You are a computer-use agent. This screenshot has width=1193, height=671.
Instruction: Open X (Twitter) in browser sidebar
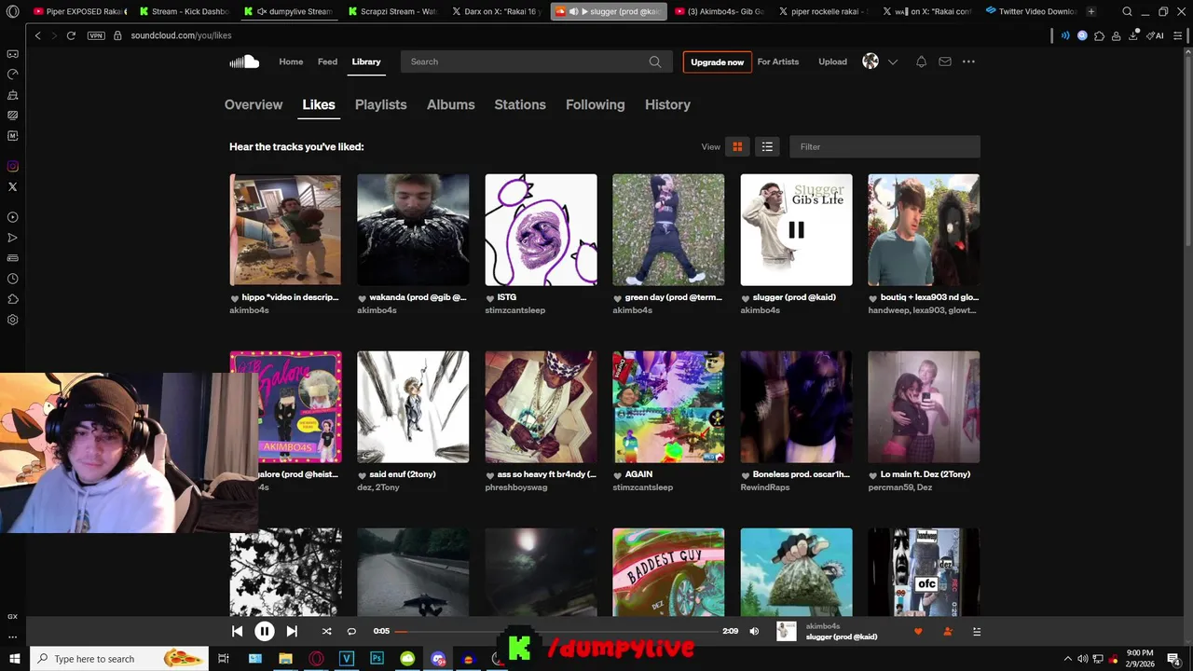click(13, 186)
